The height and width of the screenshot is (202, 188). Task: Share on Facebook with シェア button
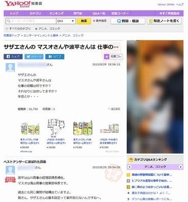(x=13, y=57)
